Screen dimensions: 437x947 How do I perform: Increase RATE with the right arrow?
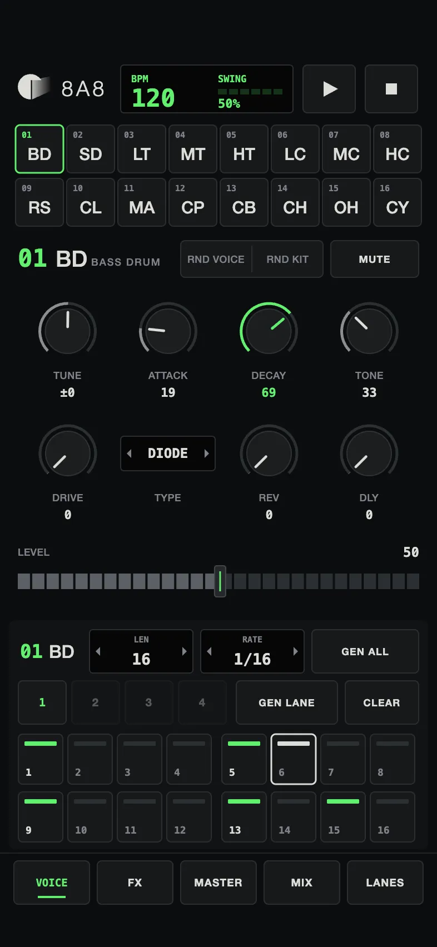(295, 651)
